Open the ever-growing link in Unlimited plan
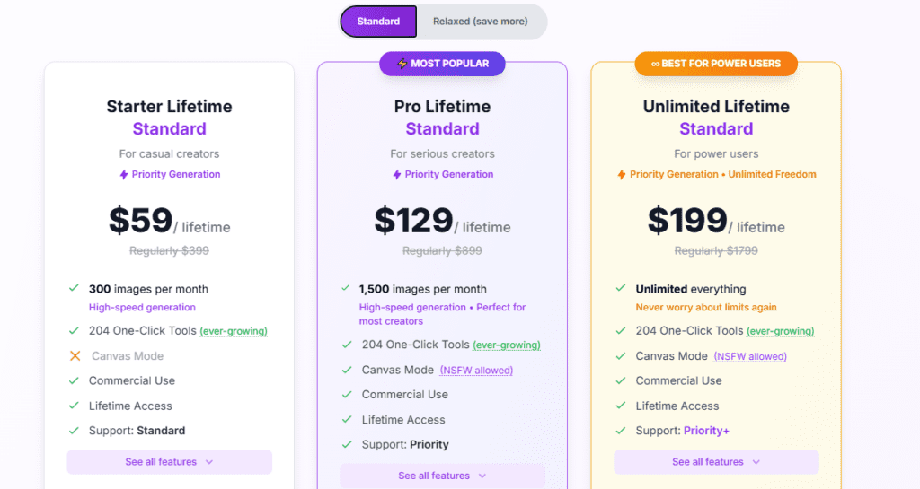This screenshot has width=920, height=489. click(781, 331)
